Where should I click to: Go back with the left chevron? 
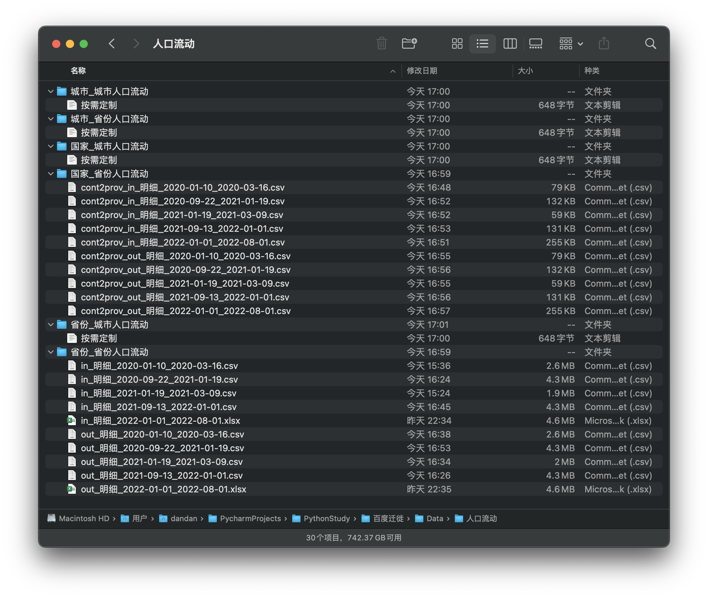click(112, 44)
